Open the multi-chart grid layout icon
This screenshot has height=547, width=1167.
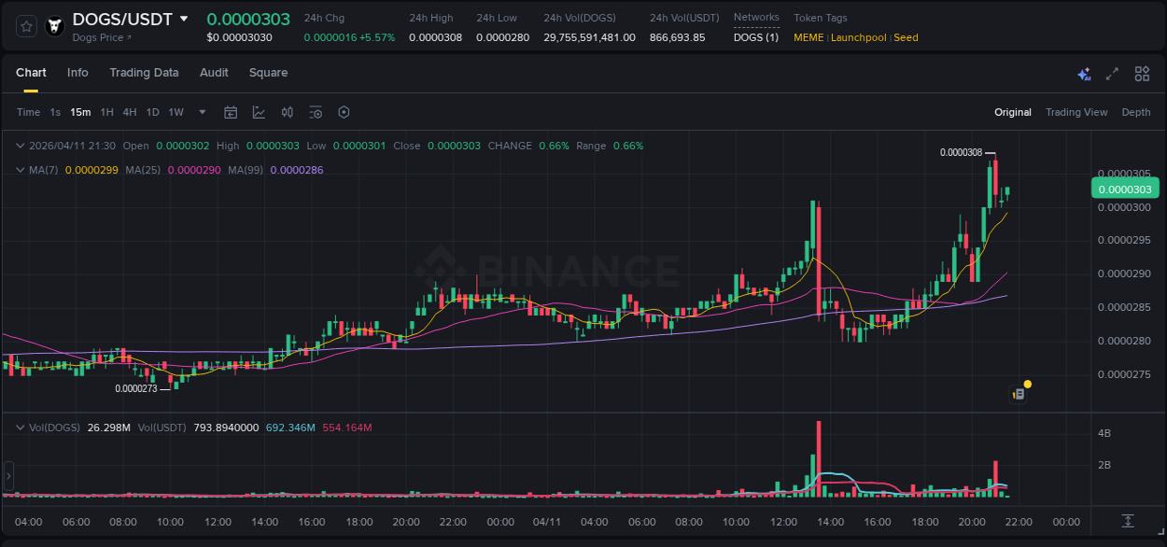click(x=1142, y=74)
